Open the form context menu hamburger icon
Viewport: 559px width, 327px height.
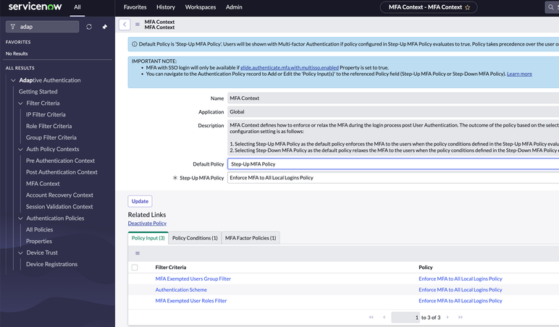(138, 25)
